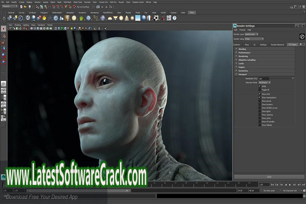Open the Mesh Tools menu
Screen dimensions: 306x204
point(78,2)
